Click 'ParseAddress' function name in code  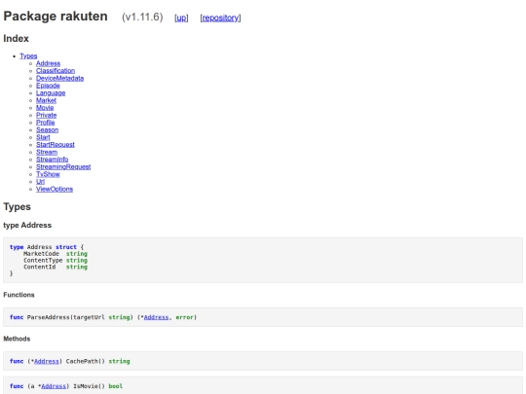49,317
